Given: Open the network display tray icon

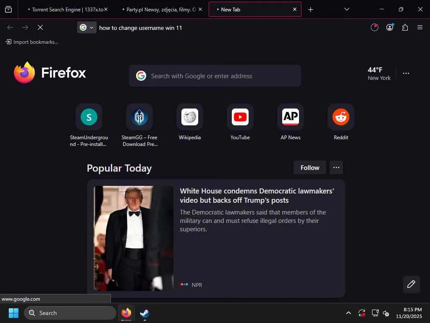Looking at the screenshot, I should (375, 313).
